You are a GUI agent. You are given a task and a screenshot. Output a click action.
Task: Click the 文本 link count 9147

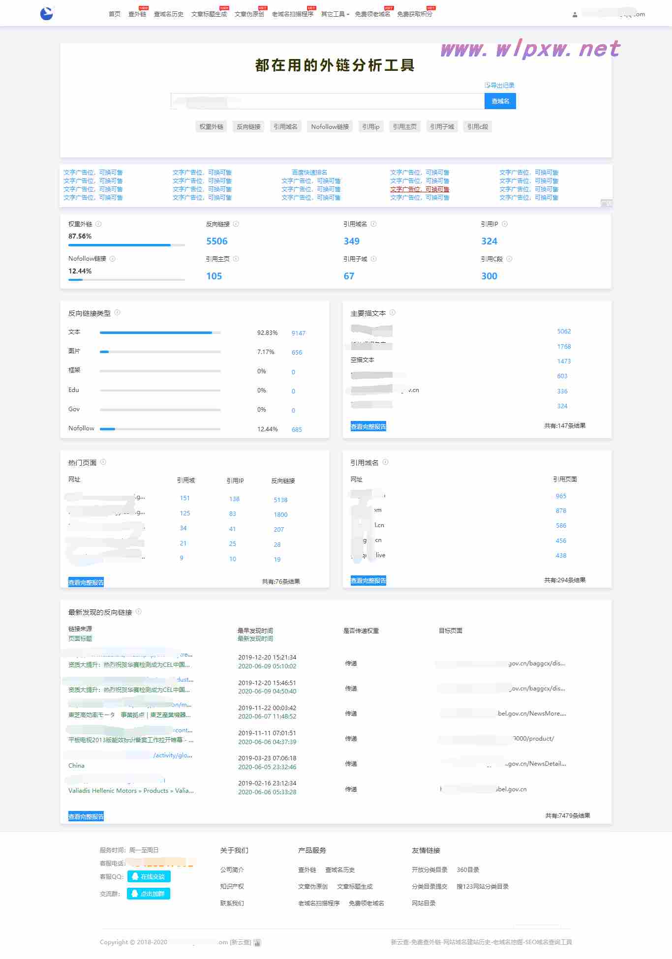tap(299, 333)
